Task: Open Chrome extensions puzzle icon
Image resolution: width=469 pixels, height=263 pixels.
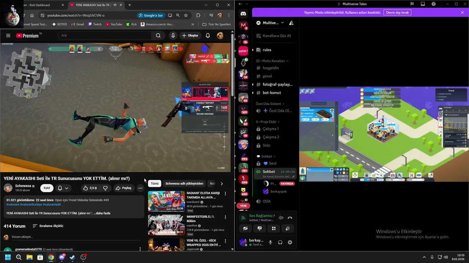Action: 198,15
